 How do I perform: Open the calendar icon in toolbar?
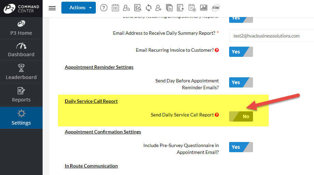115,8
